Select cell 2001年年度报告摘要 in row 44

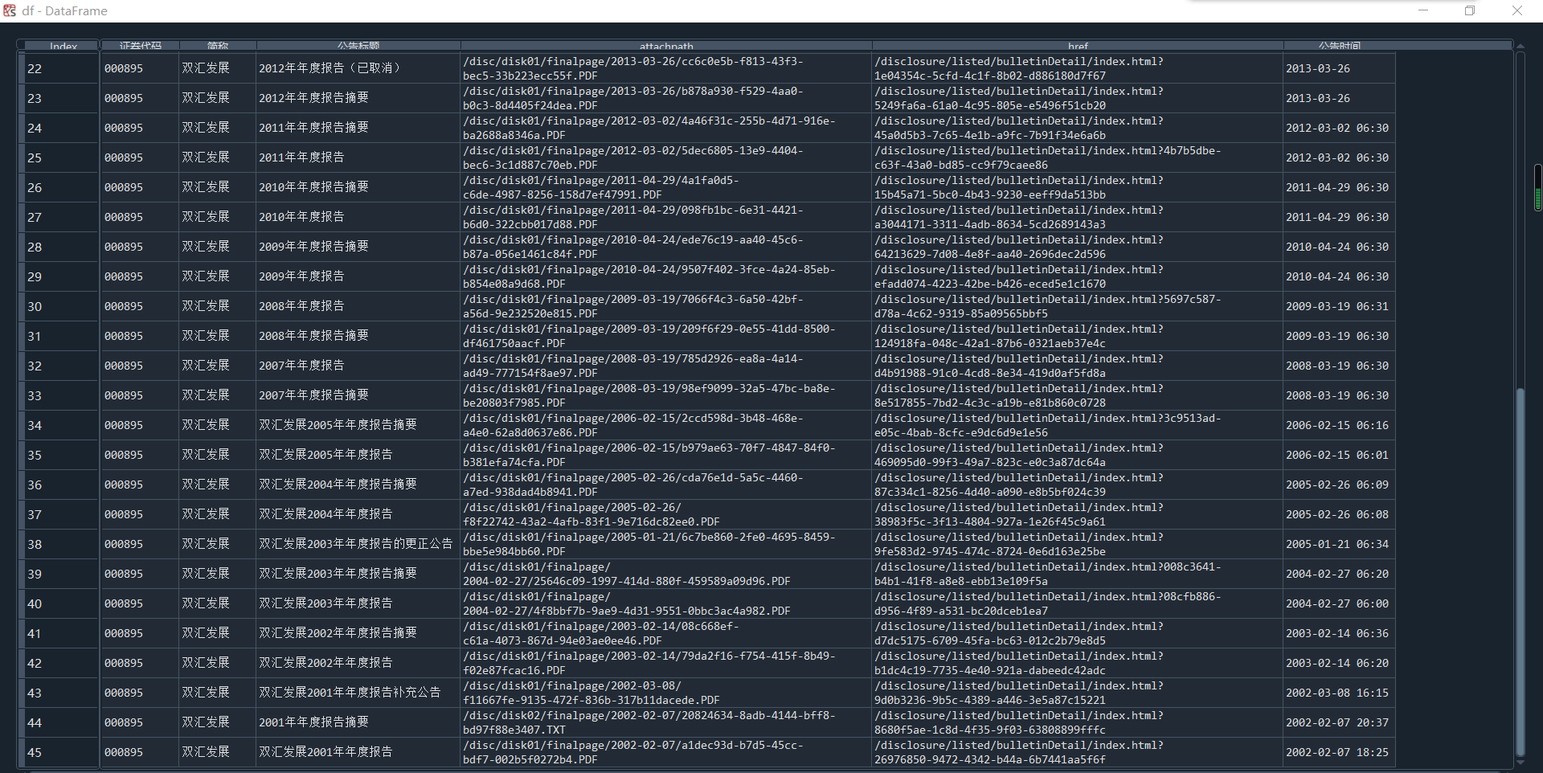(x=358, y=722)
